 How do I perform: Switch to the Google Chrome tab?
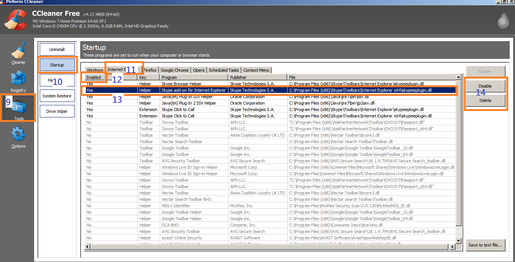point(174,70)
